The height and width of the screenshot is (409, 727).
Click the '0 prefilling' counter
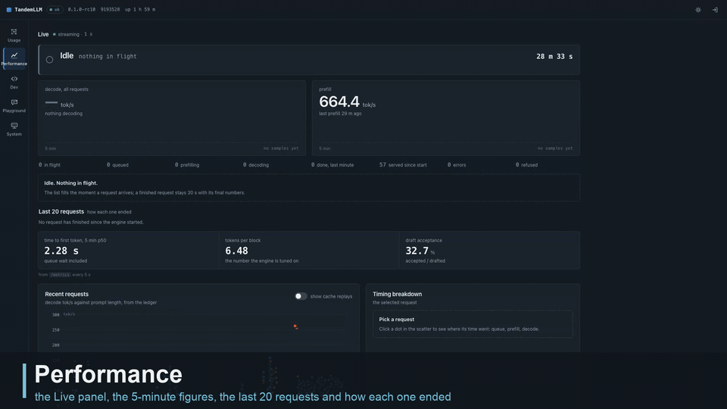coord(187,164)
